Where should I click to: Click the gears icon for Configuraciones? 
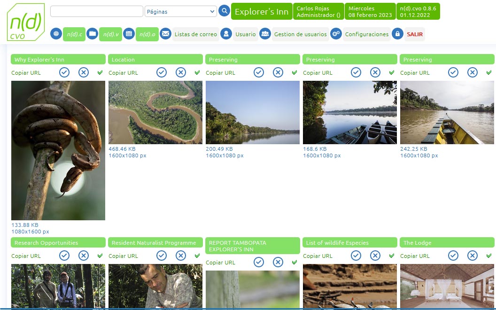coord(336,33)
